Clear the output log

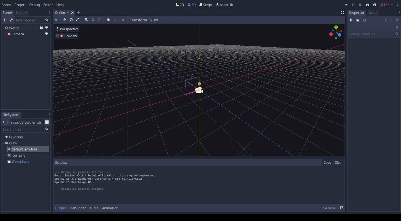coord(339,162)
